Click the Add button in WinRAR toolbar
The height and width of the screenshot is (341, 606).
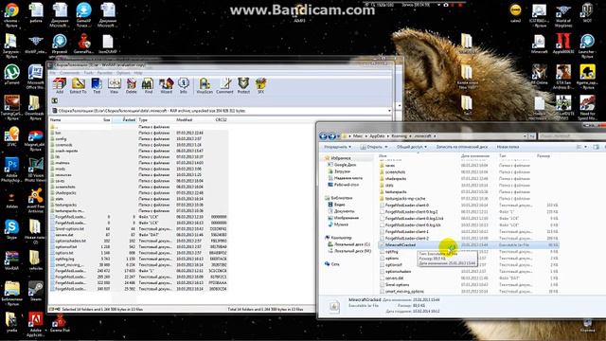pyautogui.click(x=60, y=85)
